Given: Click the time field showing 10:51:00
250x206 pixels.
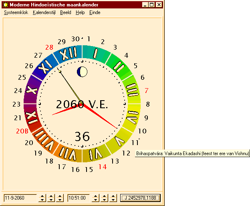Looking at the screenshot, I should pos(79,198).
